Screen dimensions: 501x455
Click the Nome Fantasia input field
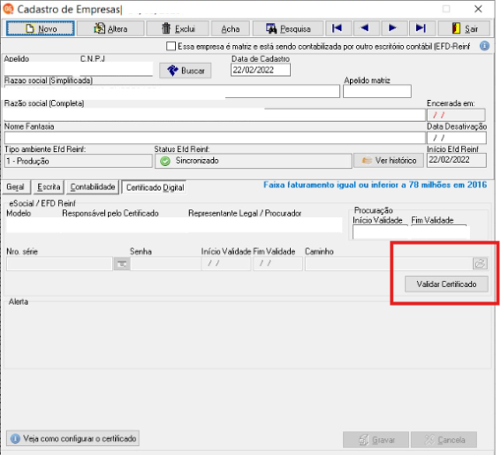[x=215, y=138]
